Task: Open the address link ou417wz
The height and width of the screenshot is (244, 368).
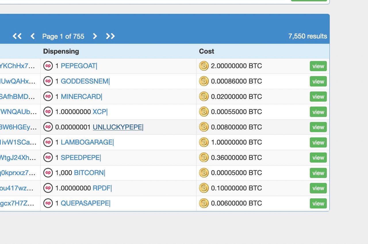Action: coord(17,188)
